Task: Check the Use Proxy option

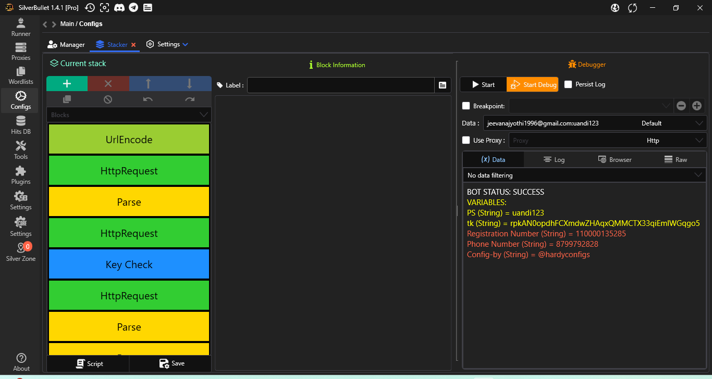Action: pos(467,140)
